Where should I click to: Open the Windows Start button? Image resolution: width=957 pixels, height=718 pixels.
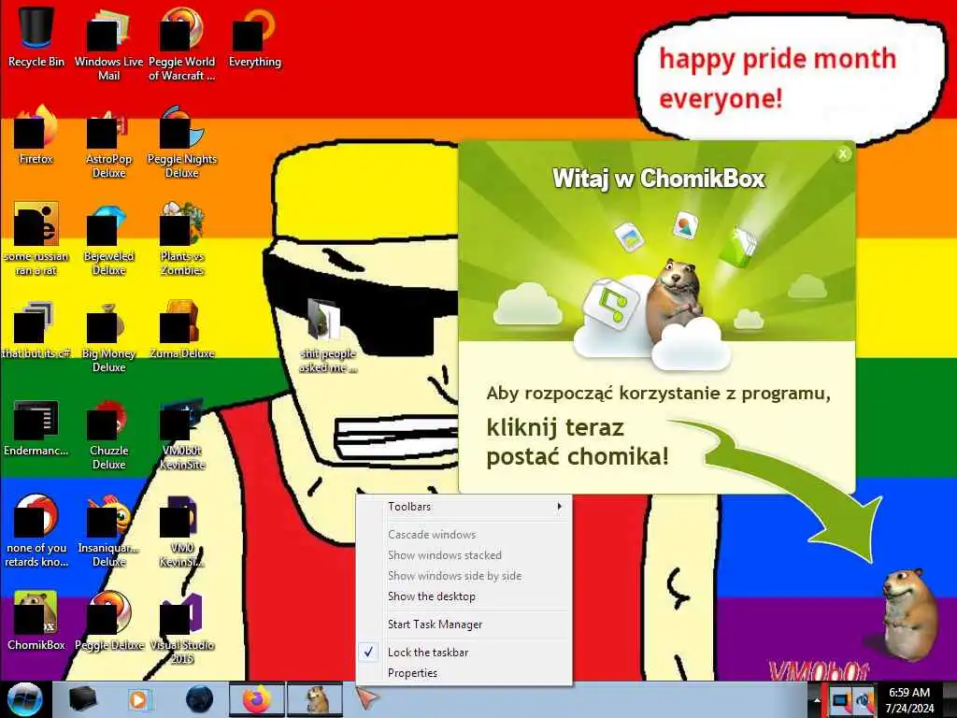pos(24,699)
